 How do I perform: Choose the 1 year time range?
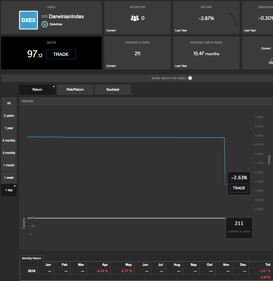coord(9,128)
